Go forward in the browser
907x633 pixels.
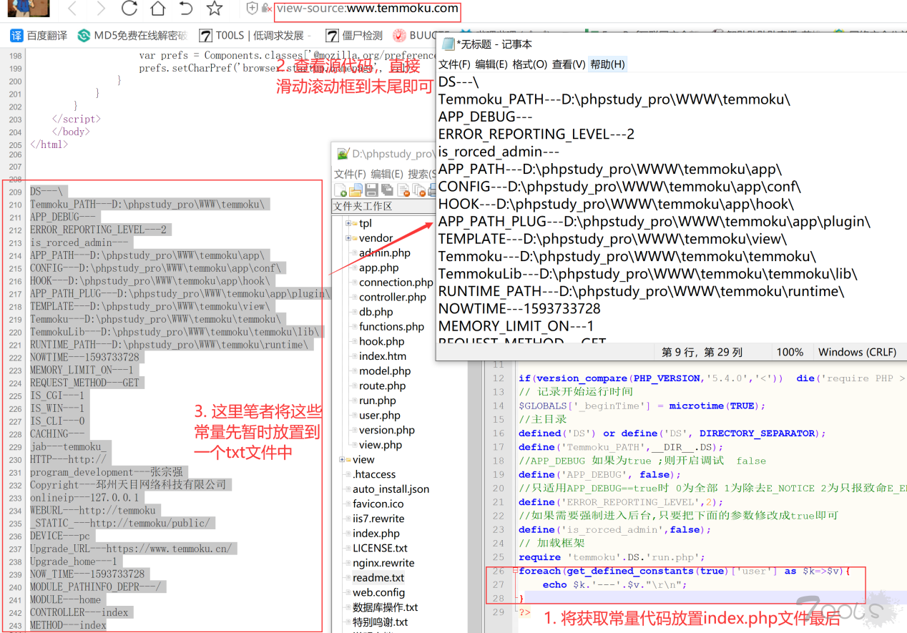pyautogui.click(x=101, y=9)
